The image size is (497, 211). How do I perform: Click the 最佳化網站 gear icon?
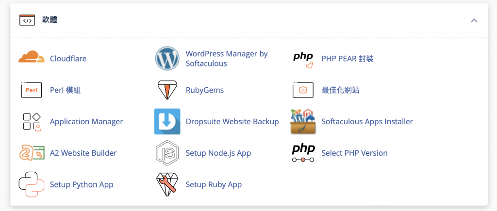[303, 90]
